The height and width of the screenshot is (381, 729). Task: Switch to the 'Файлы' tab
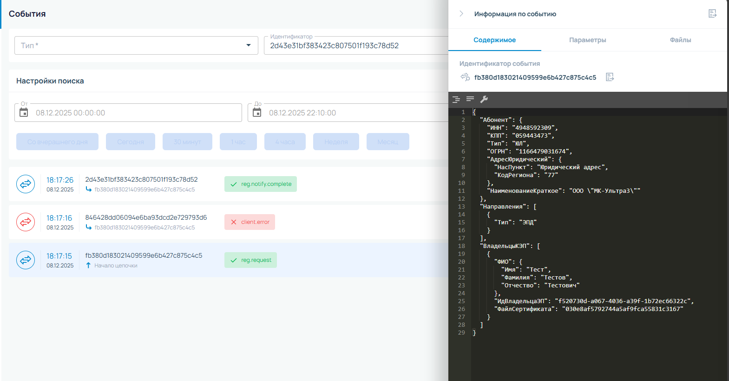680,40
